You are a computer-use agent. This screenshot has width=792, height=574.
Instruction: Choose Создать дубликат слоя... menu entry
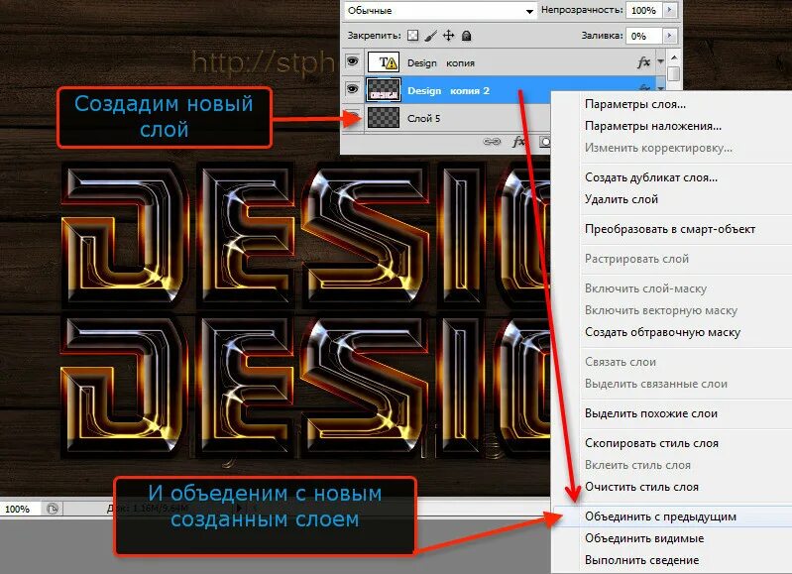tap(651, 177)
